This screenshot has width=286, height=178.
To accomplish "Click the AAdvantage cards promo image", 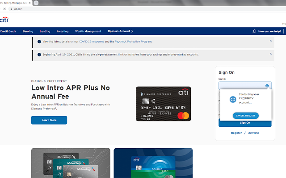I will [71, 163].
